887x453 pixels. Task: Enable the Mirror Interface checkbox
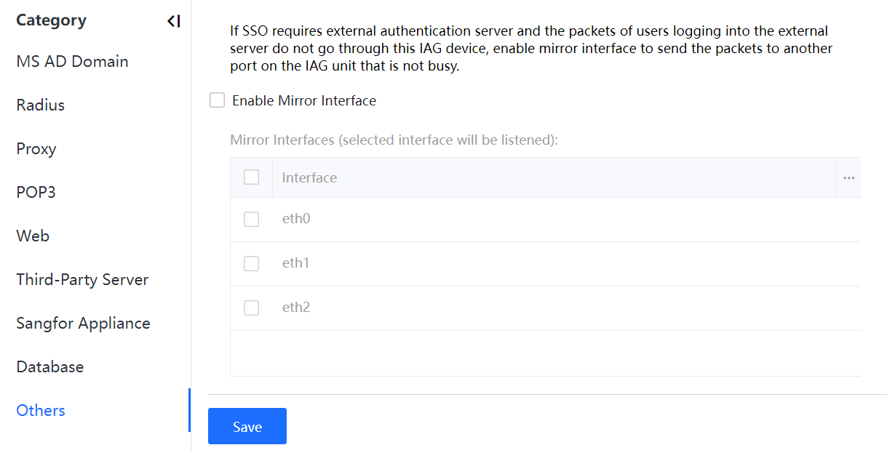tap(217, 100)
